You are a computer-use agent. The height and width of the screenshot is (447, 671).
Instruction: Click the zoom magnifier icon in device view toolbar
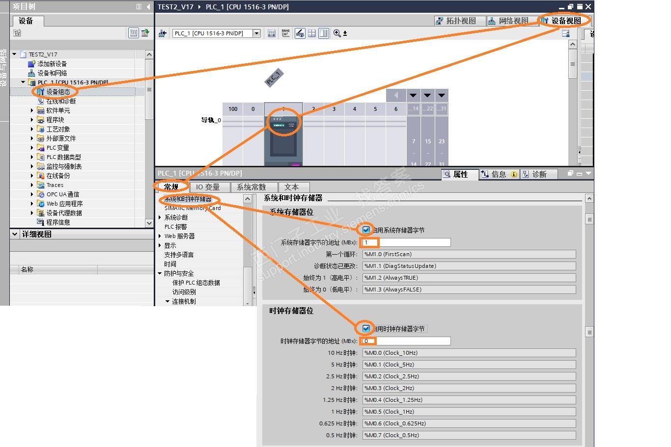click(337, 33)
